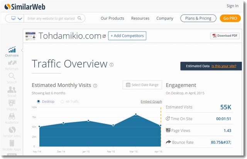
Task: Click the Estimated Data label
Action: point(198,66)
